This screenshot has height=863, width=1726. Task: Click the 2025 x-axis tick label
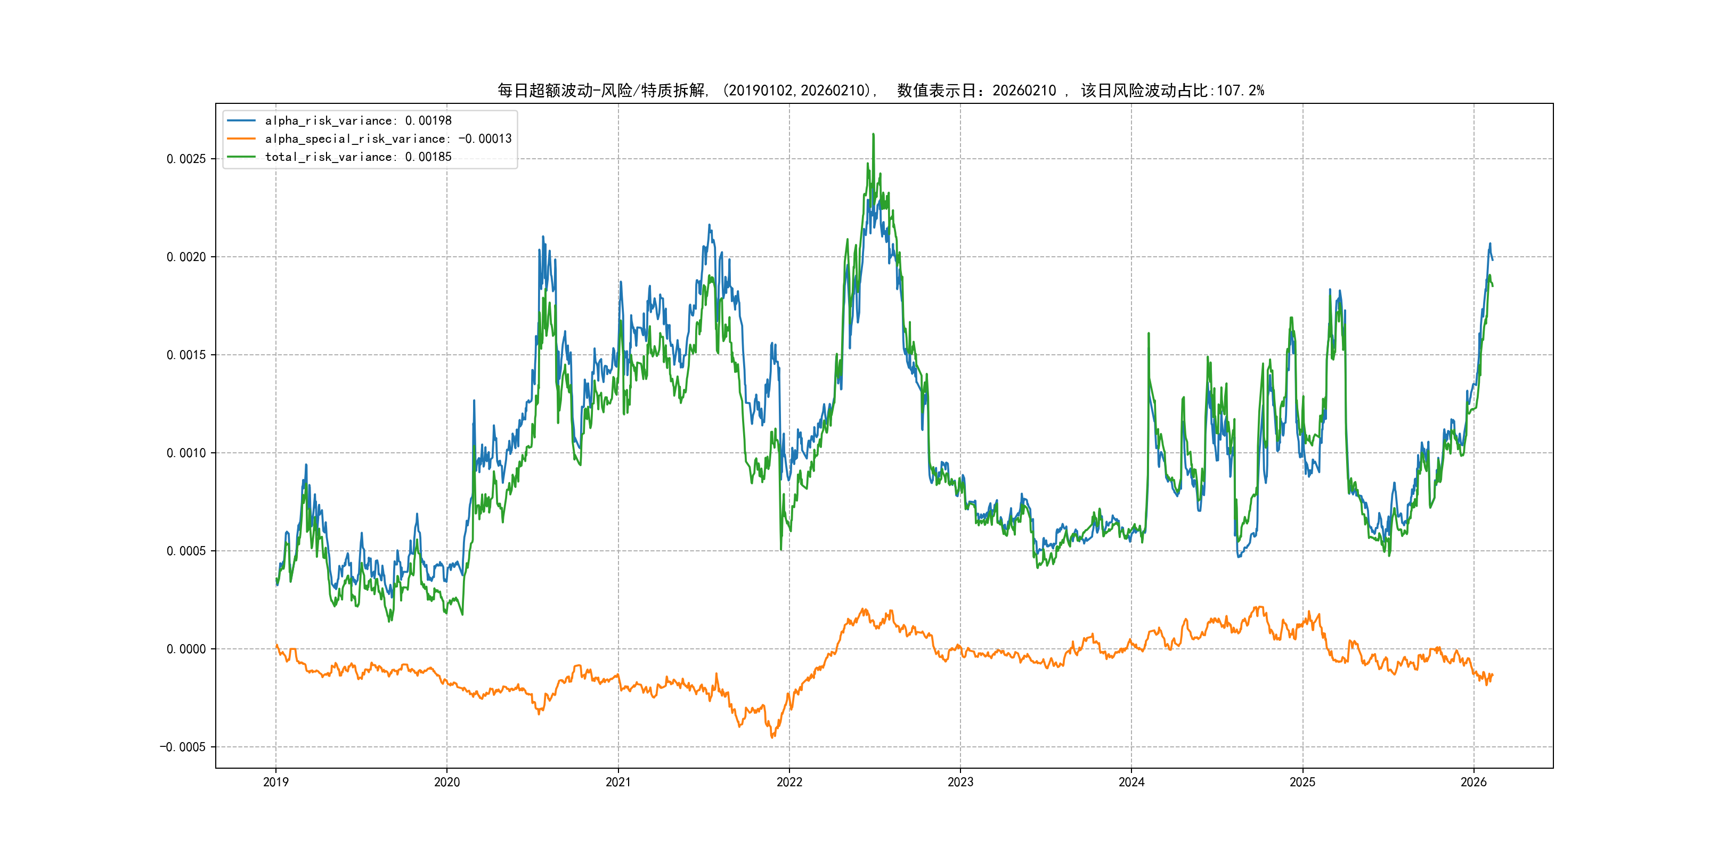point(1302,782)
